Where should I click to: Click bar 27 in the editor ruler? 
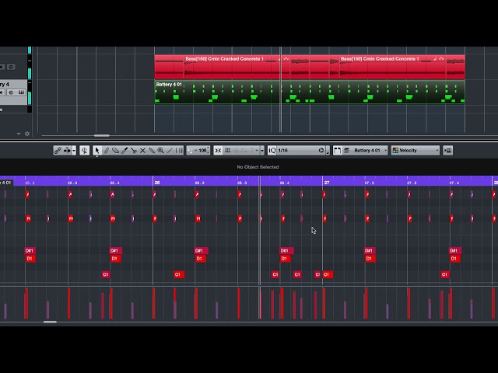[x=327, y=183]
